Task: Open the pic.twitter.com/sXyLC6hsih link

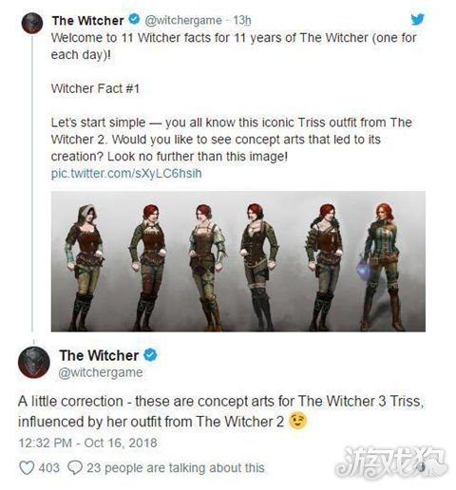Action: 126,174
